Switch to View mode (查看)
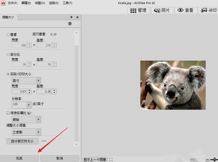 click(x=186, y=10)
